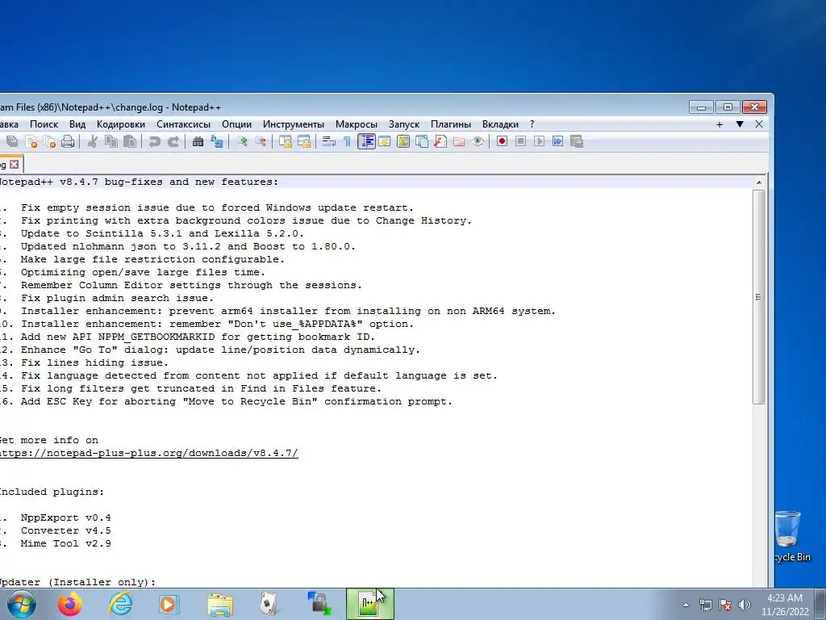Toggle Show All Characters pilcrow icon
826x620 pixels.
coord(347,141)
